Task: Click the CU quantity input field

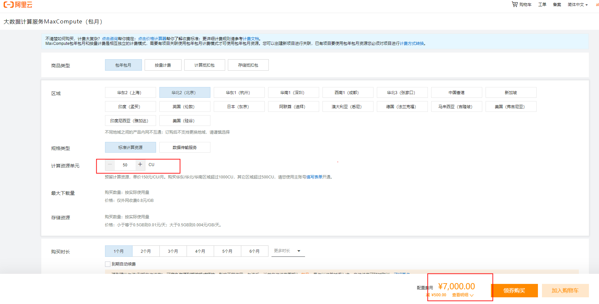Action: coord(125,165)
